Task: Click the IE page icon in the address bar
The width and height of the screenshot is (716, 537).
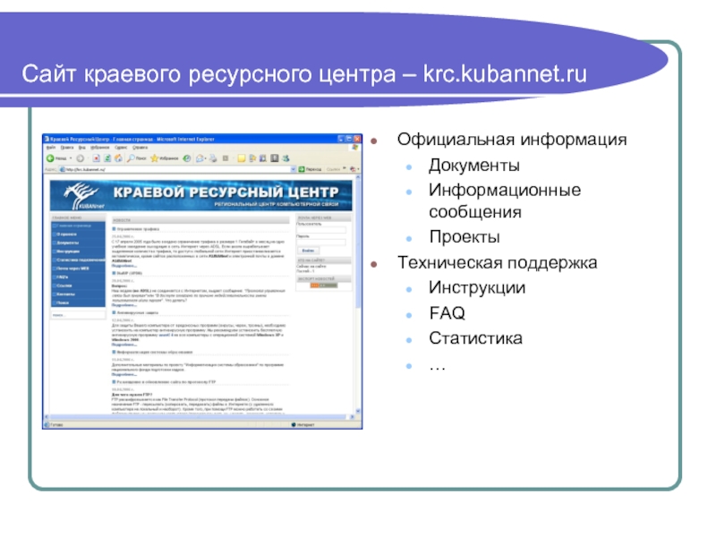Action: click(x=63, y=169)
